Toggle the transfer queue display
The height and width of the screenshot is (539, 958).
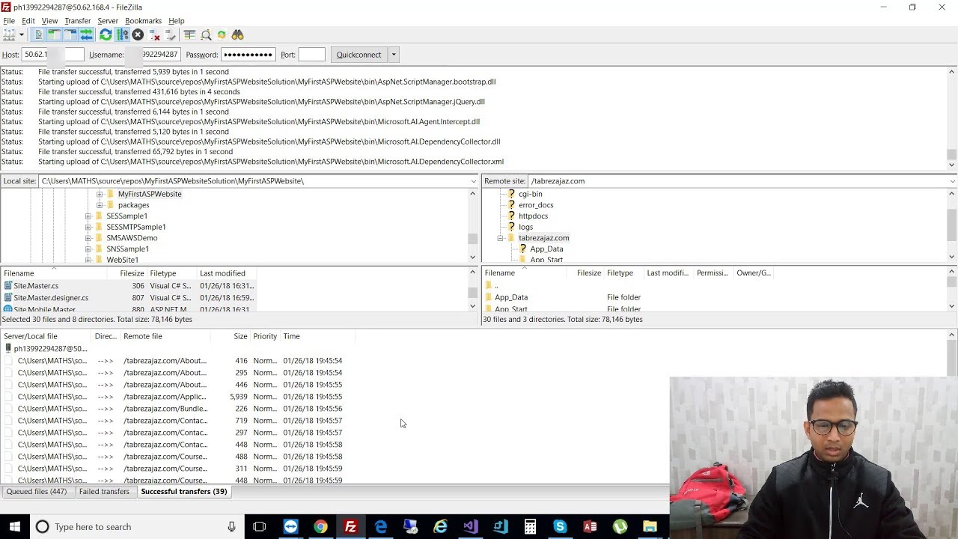[86, 35]
